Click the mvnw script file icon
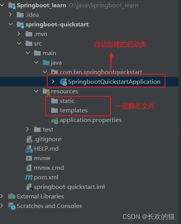 (x=29, y=158)
